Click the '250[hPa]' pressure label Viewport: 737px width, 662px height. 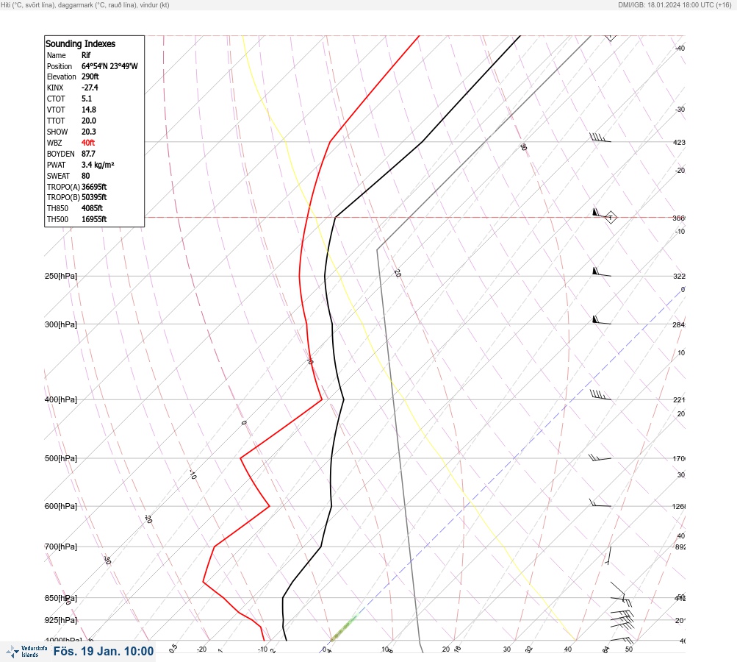coord(61,276)
